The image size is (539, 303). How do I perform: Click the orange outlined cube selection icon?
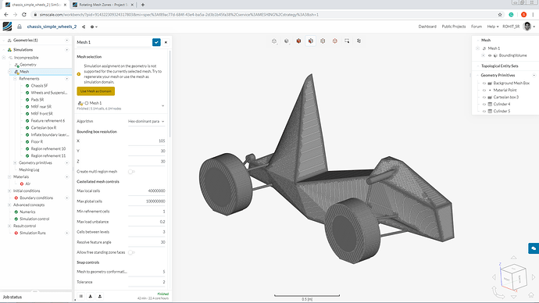coord(335,41)
